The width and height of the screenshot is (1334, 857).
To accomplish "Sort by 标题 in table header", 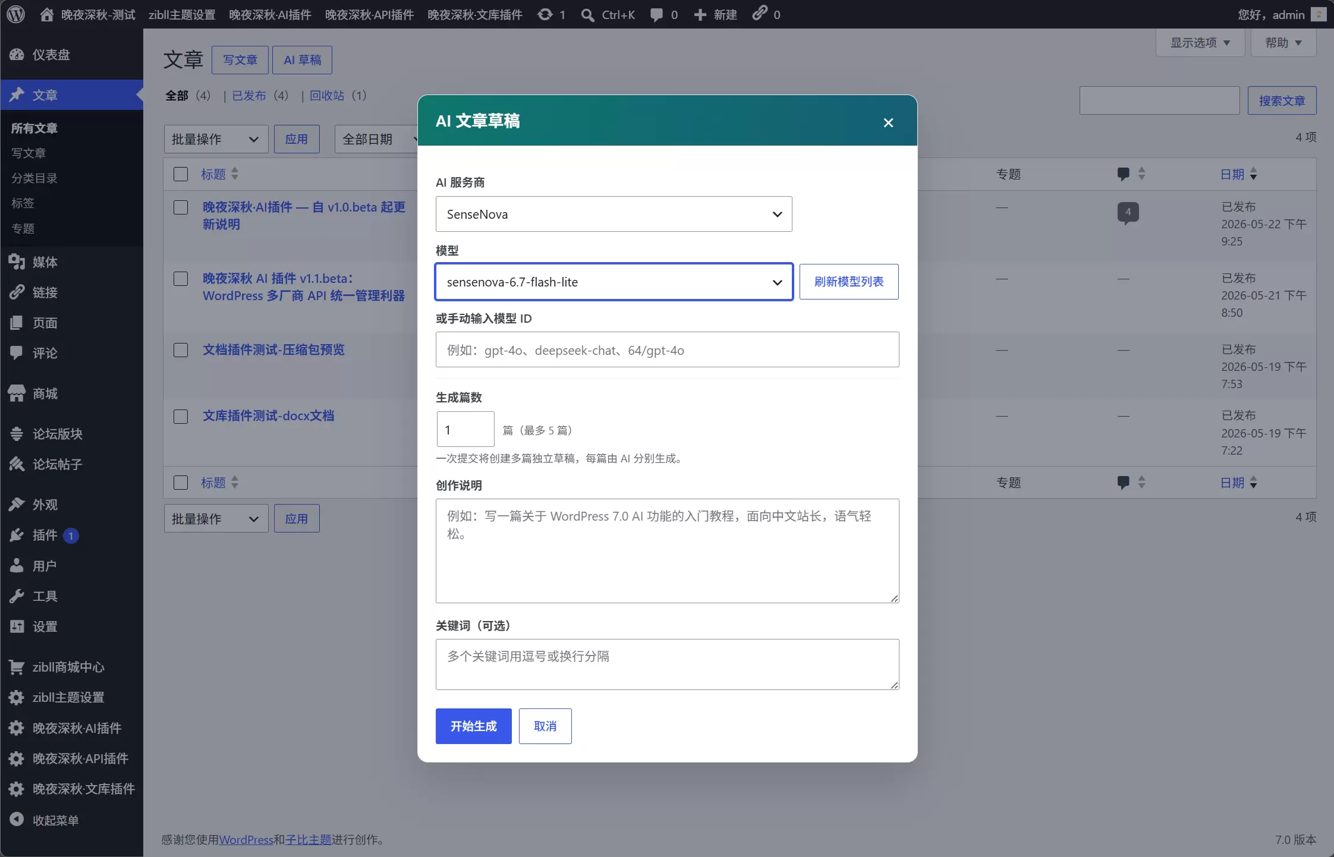I will tap(219, 174).
